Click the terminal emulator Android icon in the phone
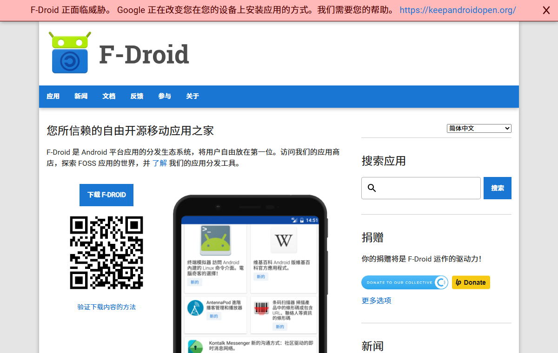 216,241
